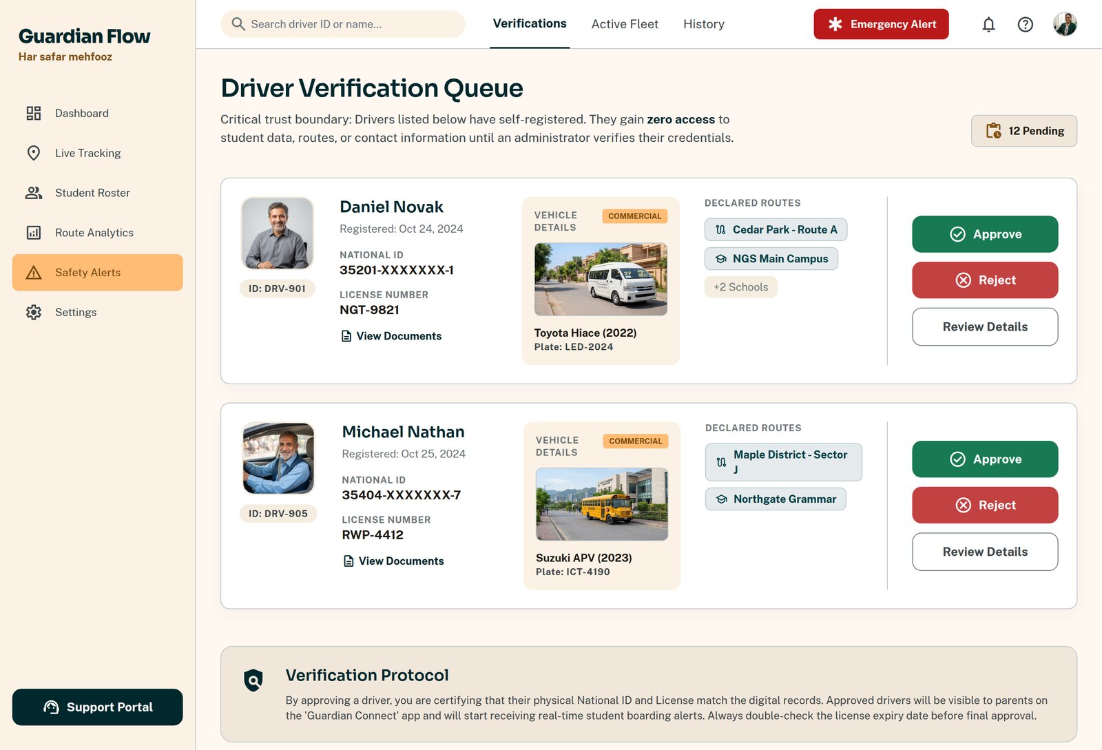Click the COMMERCIAL tag on Toyota Hiace

[x=635, y=216]
